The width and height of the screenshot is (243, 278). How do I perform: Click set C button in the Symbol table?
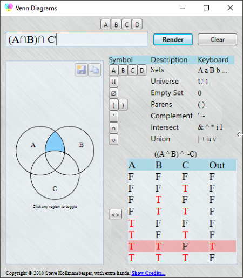[x=132, y=70]
